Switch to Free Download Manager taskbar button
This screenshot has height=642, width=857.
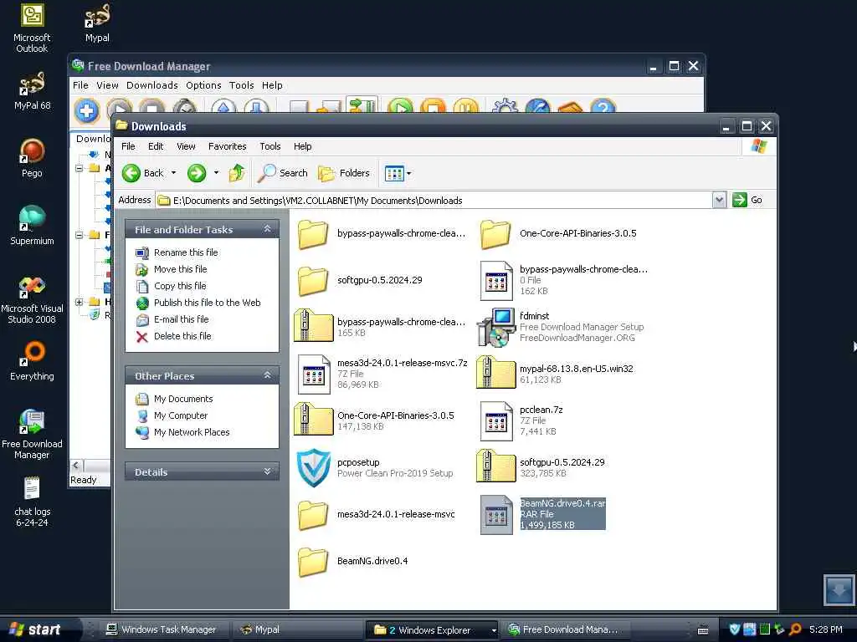point(563,629)
